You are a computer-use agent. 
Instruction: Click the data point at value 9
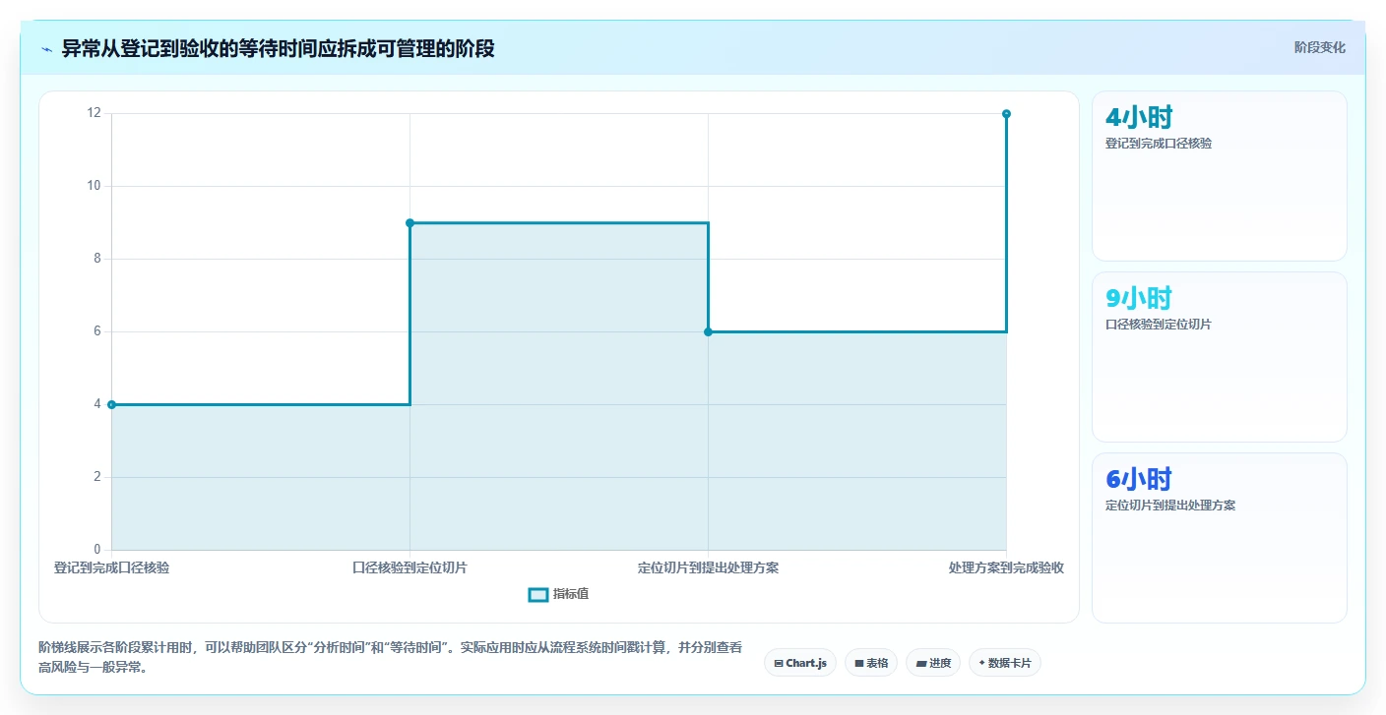(x=409, y=223)
